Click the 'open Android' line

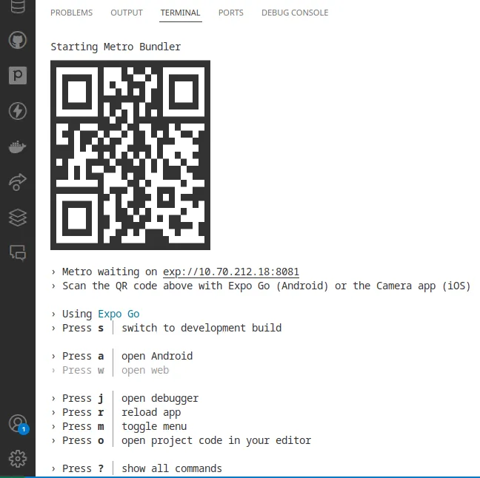(x=157, y=356)
